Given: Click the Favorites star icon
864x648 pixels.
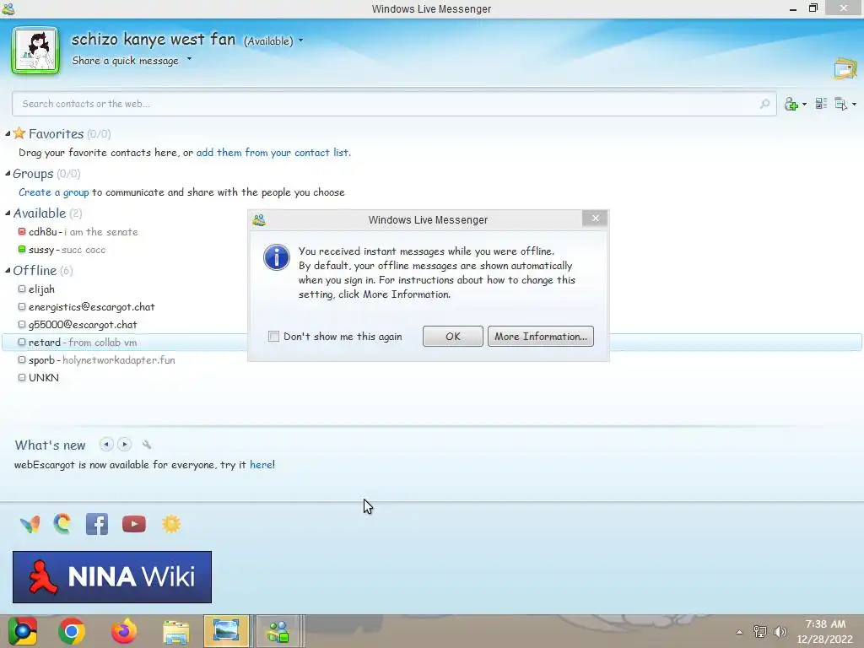Looking at the screenshot, I should click(x=19, y=132).
